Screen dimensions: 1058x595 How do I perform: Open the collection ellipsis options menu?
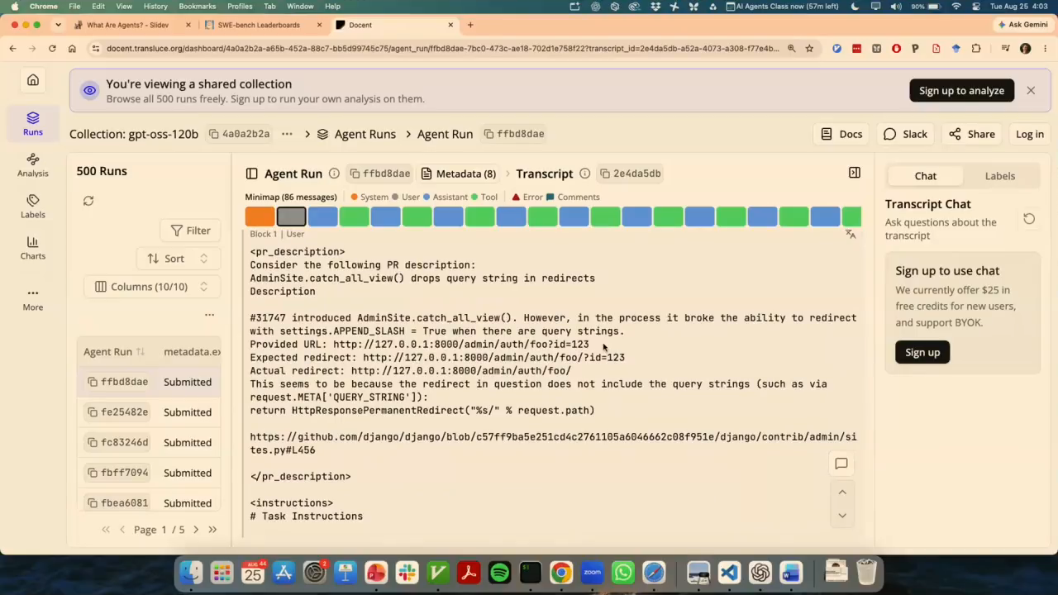click(287, 134)
